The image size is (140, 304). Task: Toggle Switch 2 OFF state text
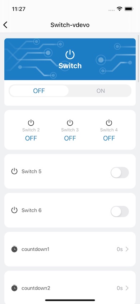31,138
